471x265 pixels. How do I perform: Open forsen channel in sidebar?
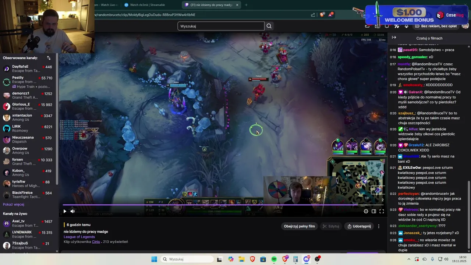point(28,162)
